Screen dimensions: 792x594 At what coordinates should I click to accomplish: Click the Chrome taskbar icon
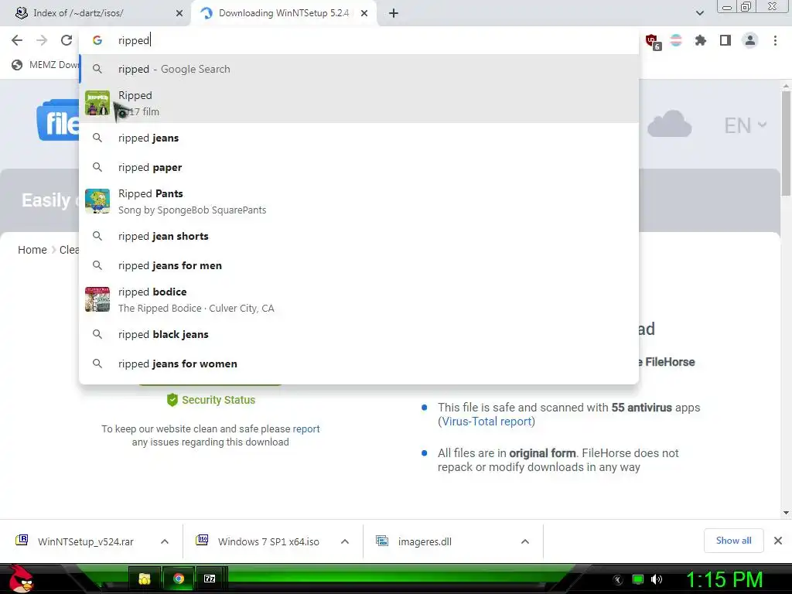click(x=179, y=579)
